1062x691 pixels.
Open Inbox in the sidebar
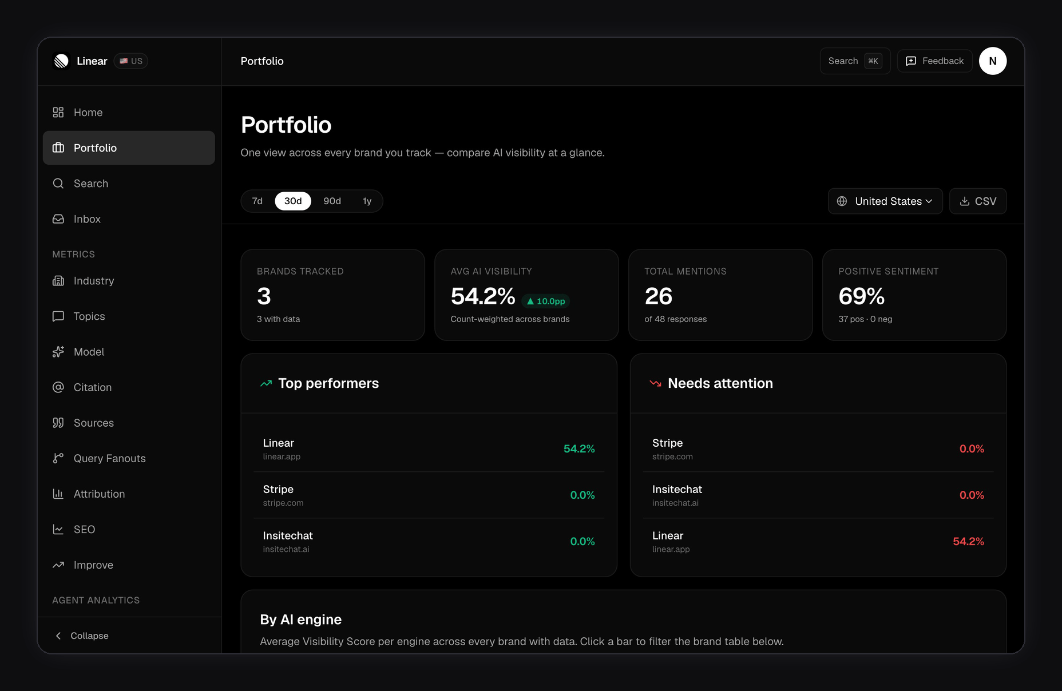[x=129, y=219]
